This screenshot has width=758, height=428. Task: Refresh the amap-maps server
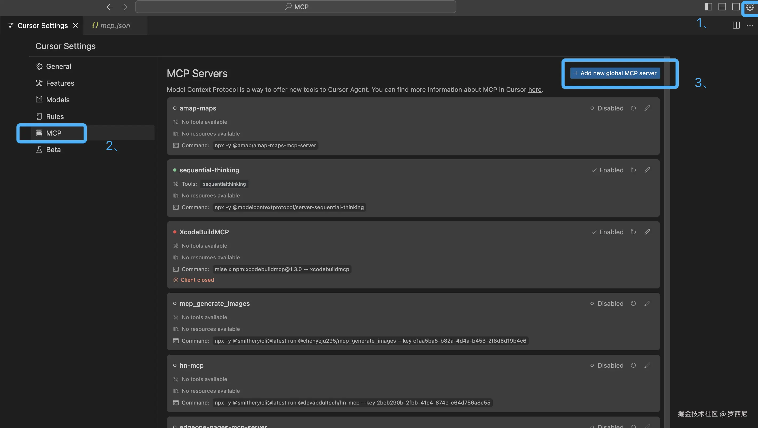[x=633, y=108]
